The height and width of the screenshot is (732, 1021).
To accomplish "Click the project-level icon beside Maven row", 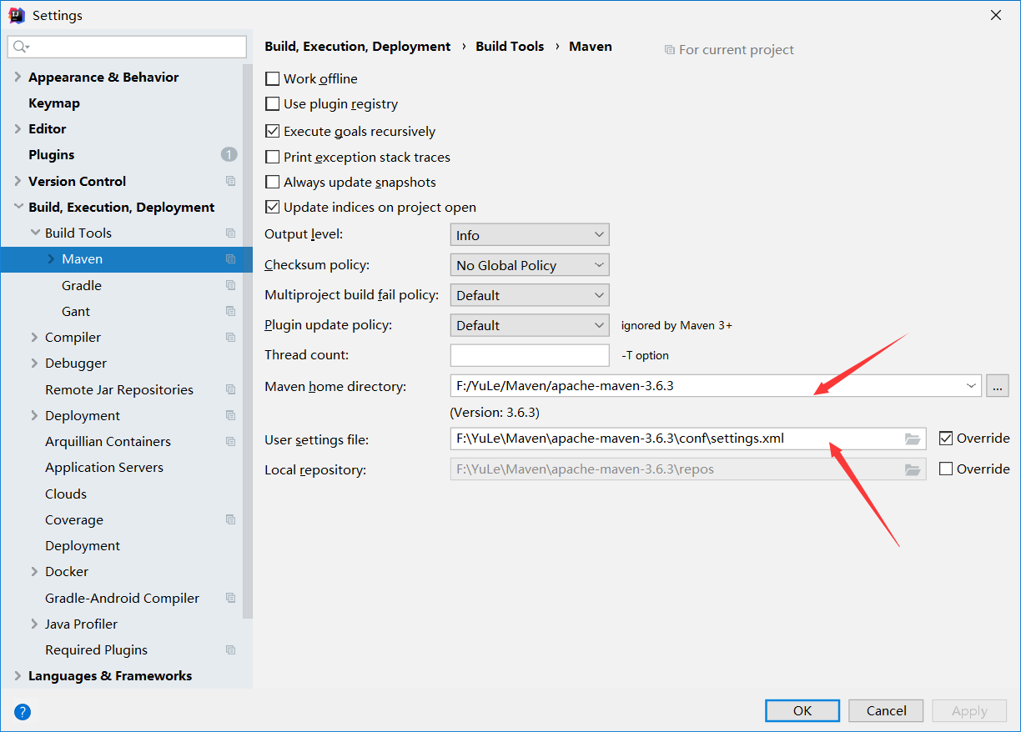I will pos(230,258).
